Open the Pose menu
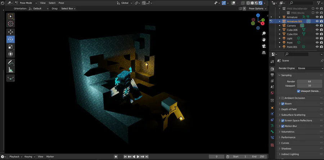Viewport: 324px width, 160px height. (61, 3)
